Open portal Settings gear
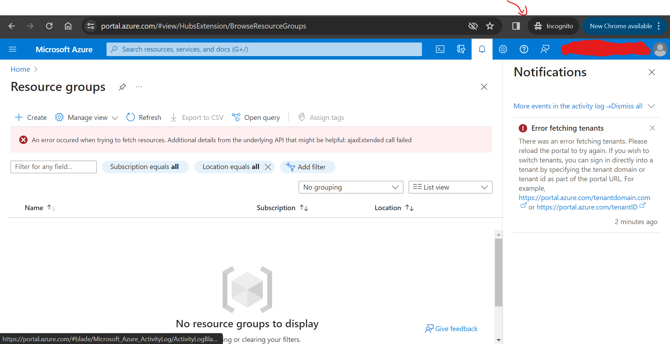Image resolution: width=670 pixels, height=344 pixels. (x=503, y=49)
